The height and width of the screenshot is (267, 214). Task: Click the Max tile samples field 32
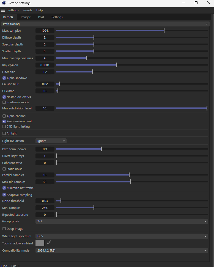point(45,182)
